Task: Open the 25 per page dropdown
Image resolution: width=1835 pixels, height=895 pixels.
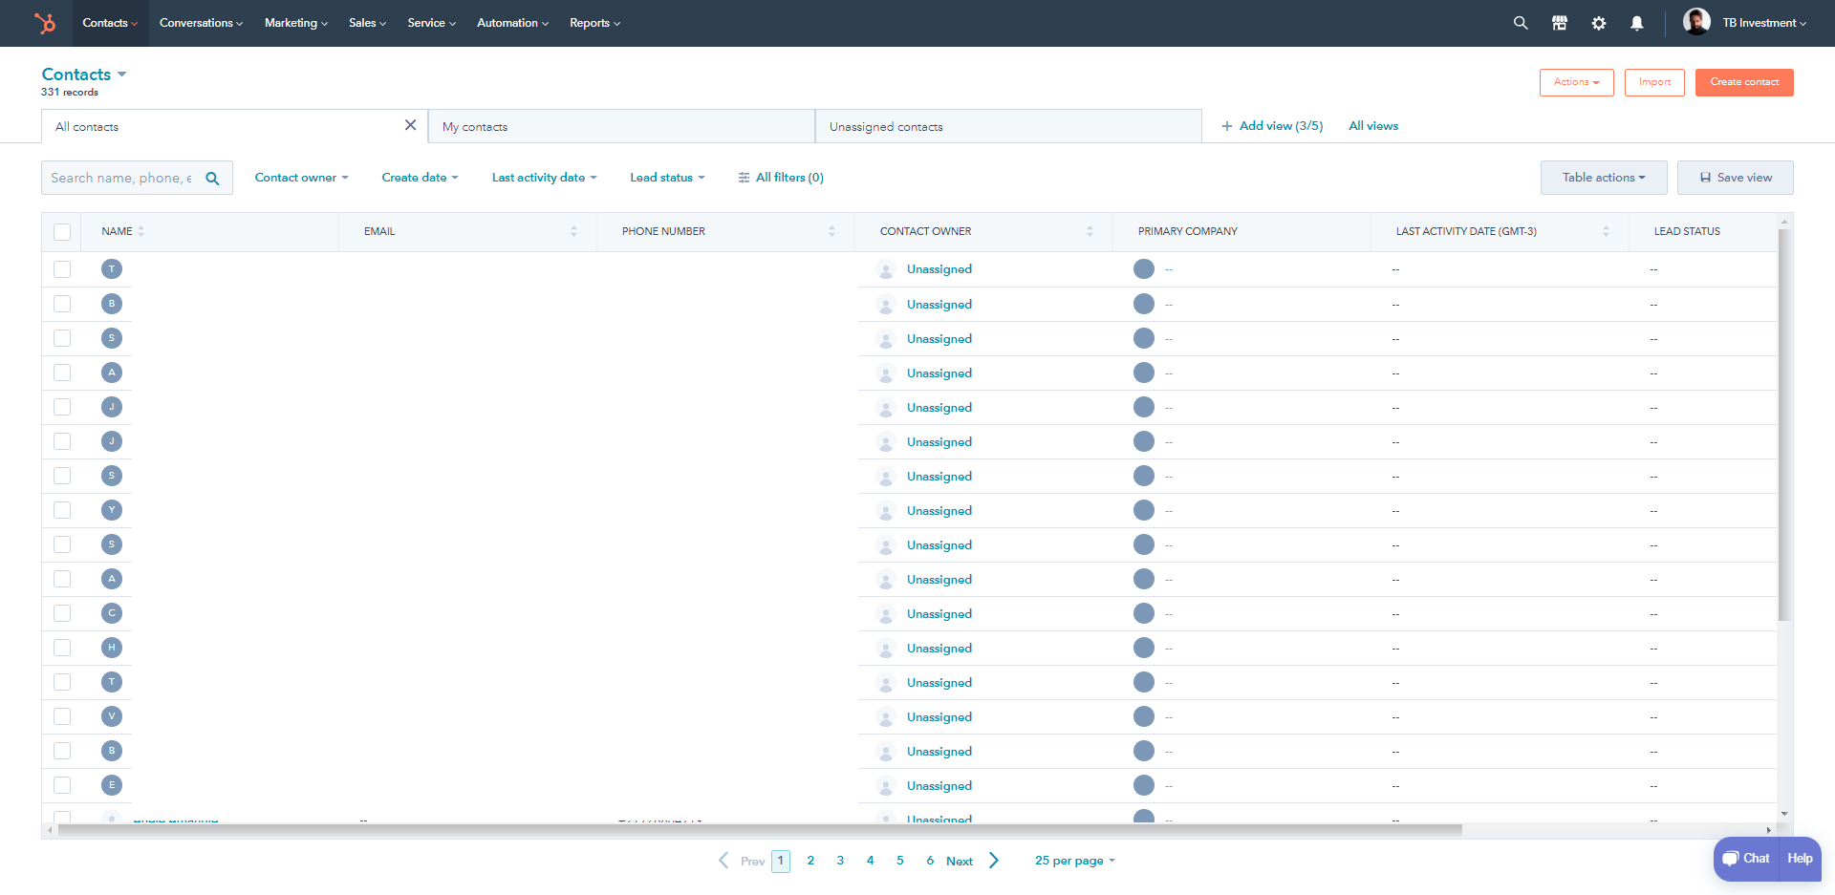Action: [x=1073, y=860]
